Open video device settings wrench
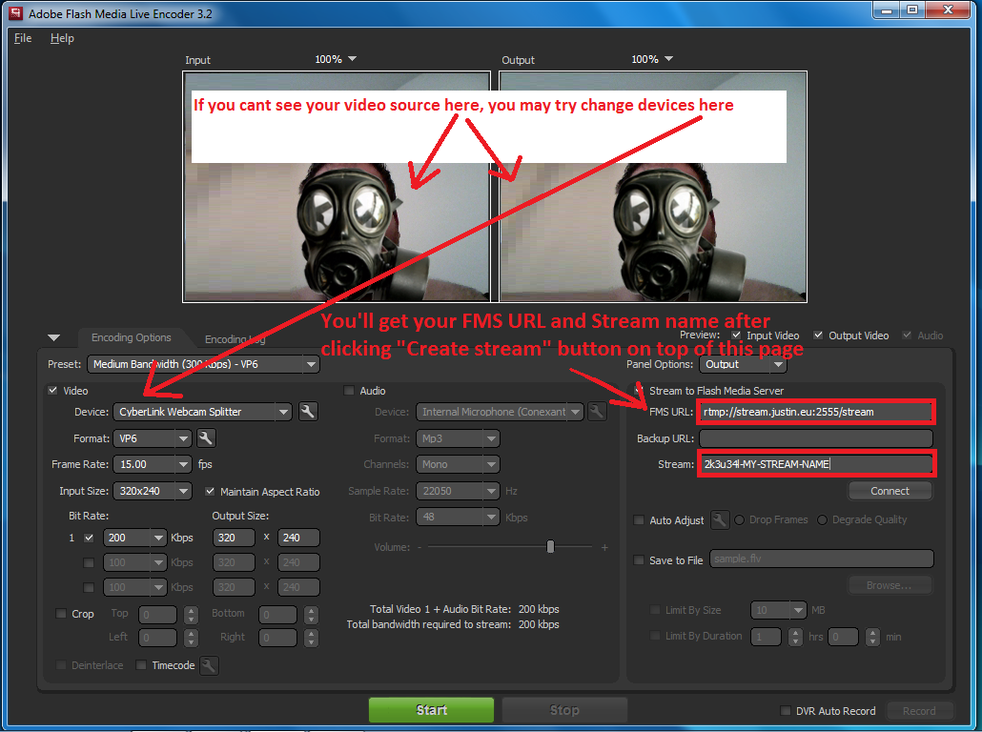 click(x=308, y=412)
